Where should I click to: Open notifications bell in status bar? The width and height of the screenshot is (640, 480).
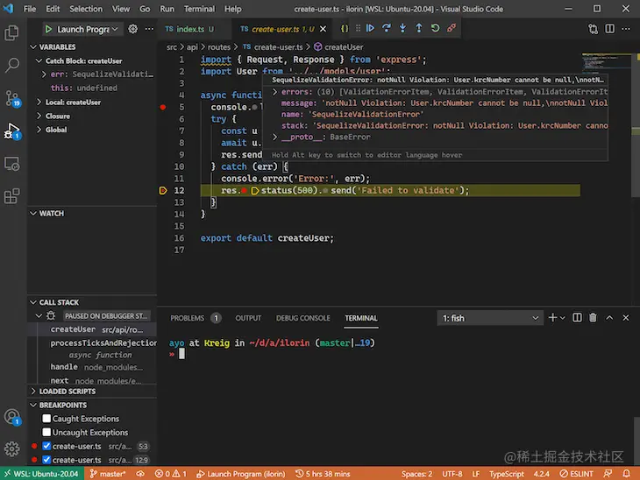(627, 474)
